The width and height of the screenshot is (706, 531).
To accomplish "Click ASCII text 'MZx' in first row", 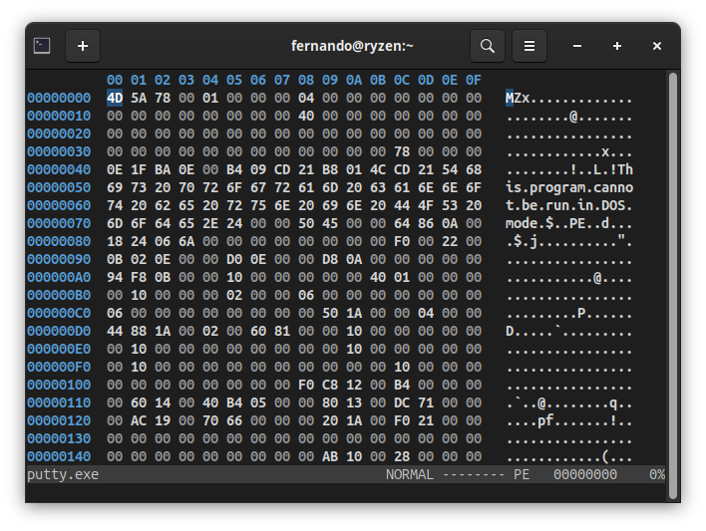I will click(x=518, y=98).
